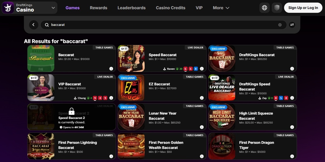
Task: Expand the More menu
Action: [221, 8]
